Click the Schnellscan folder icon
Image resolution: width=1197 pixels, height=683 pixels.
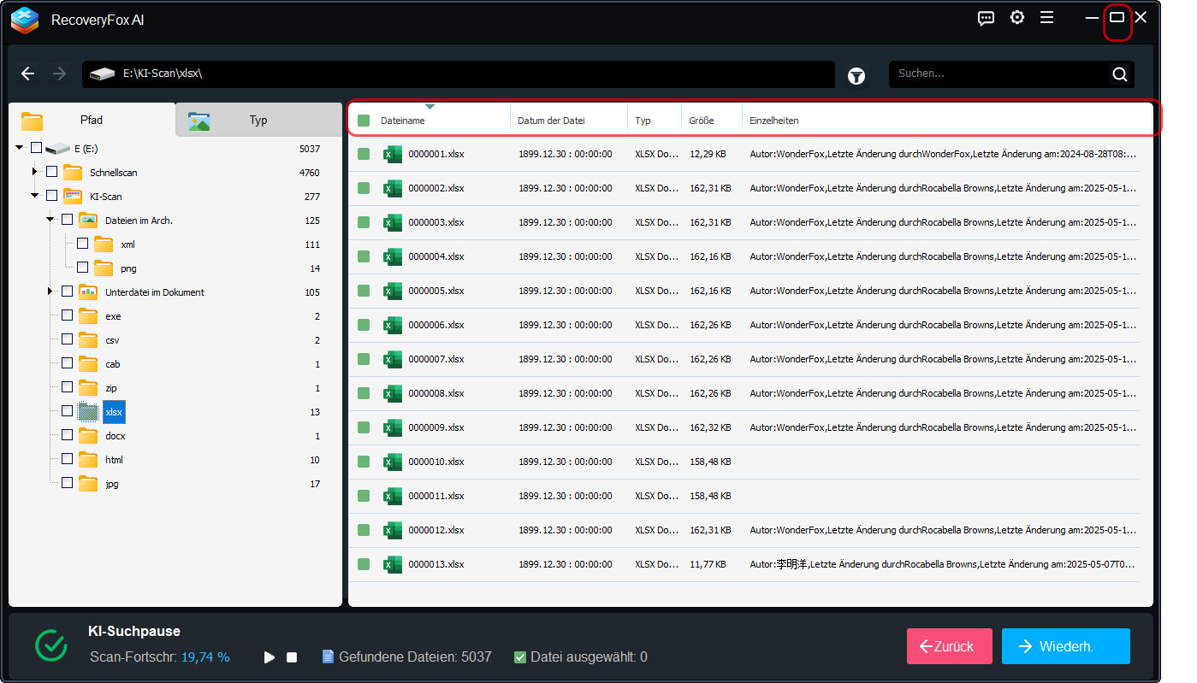click(x=73, y=173)
